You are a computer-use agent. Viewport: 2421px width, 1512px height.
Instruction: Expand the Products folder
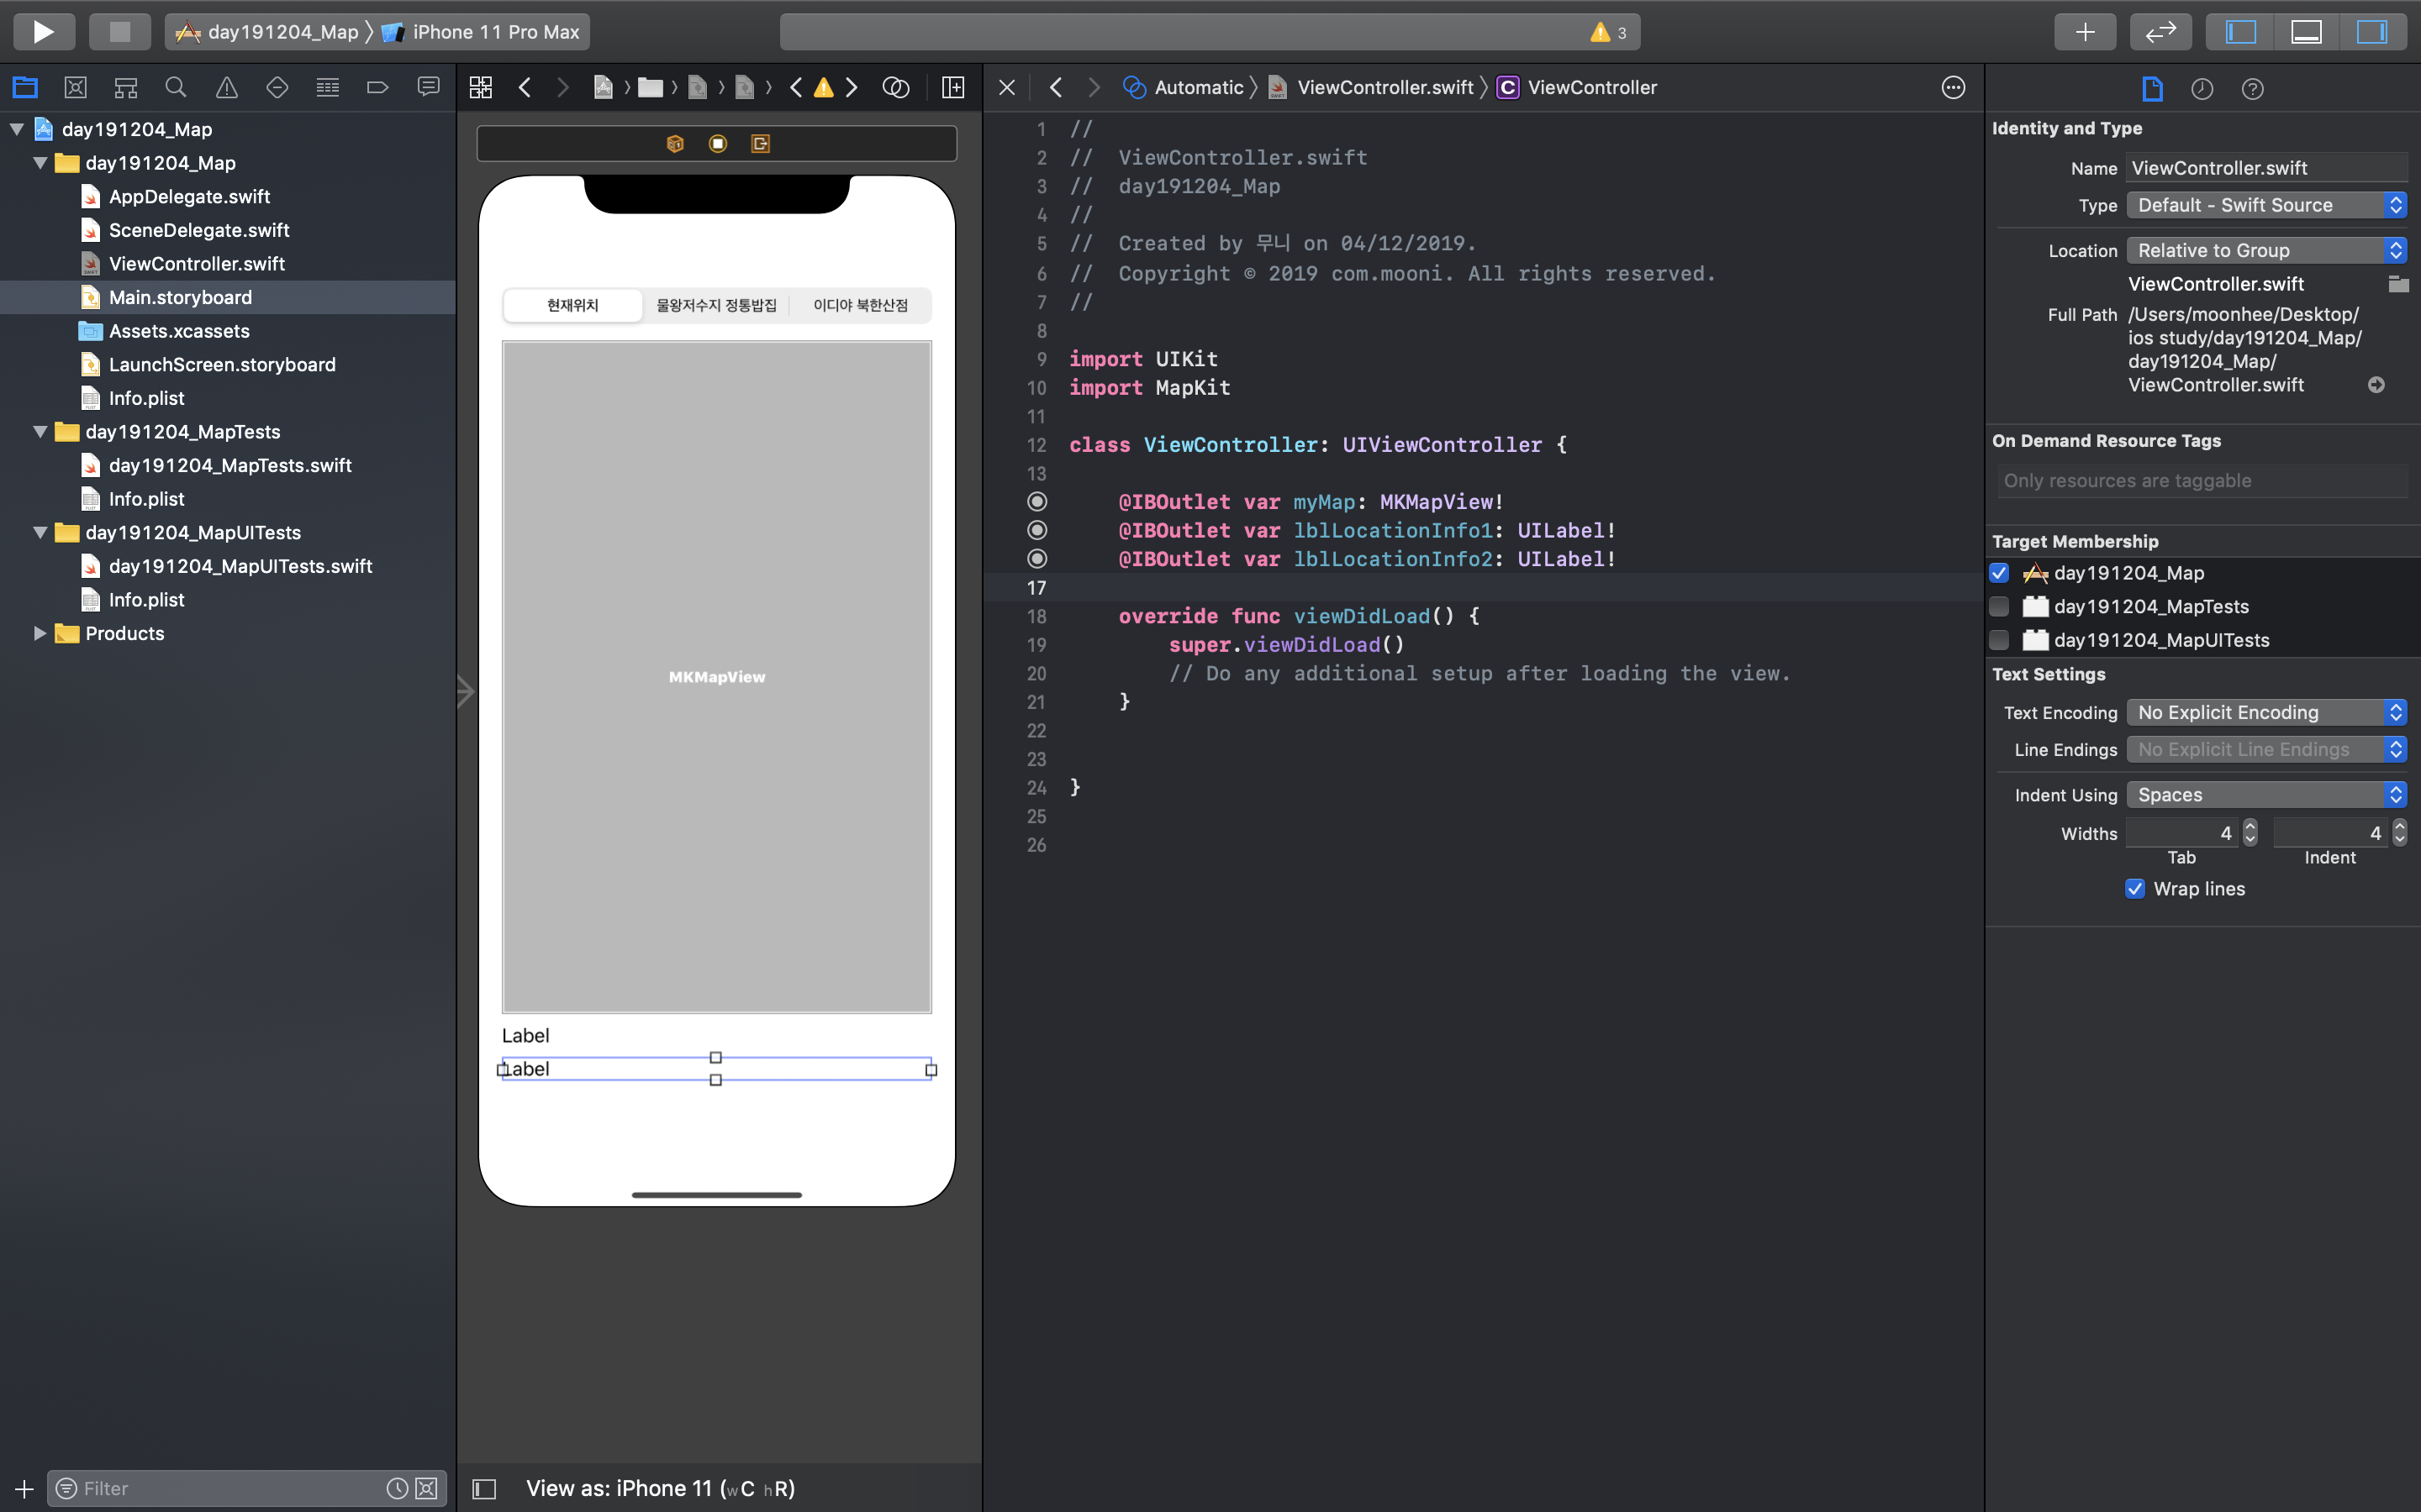39,633
